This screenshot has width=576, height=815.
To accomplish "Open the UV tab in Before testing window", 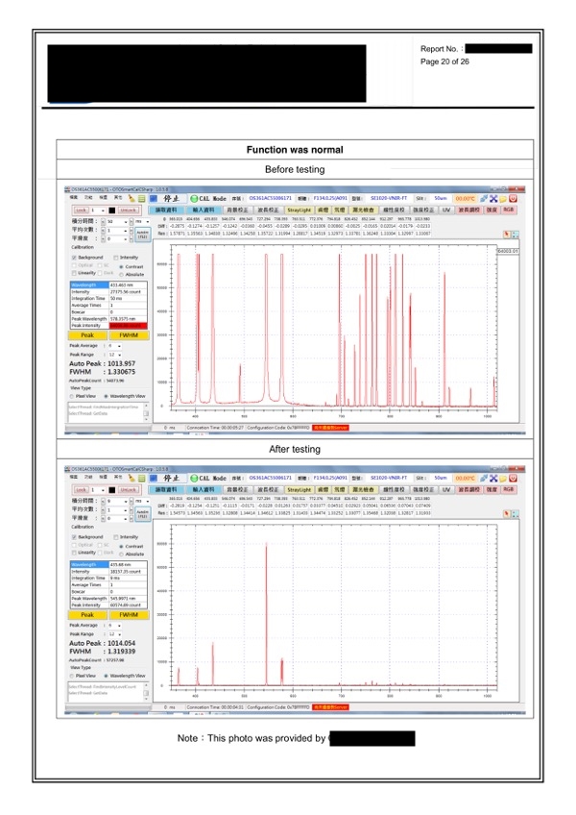I will [x=446, y=210].
